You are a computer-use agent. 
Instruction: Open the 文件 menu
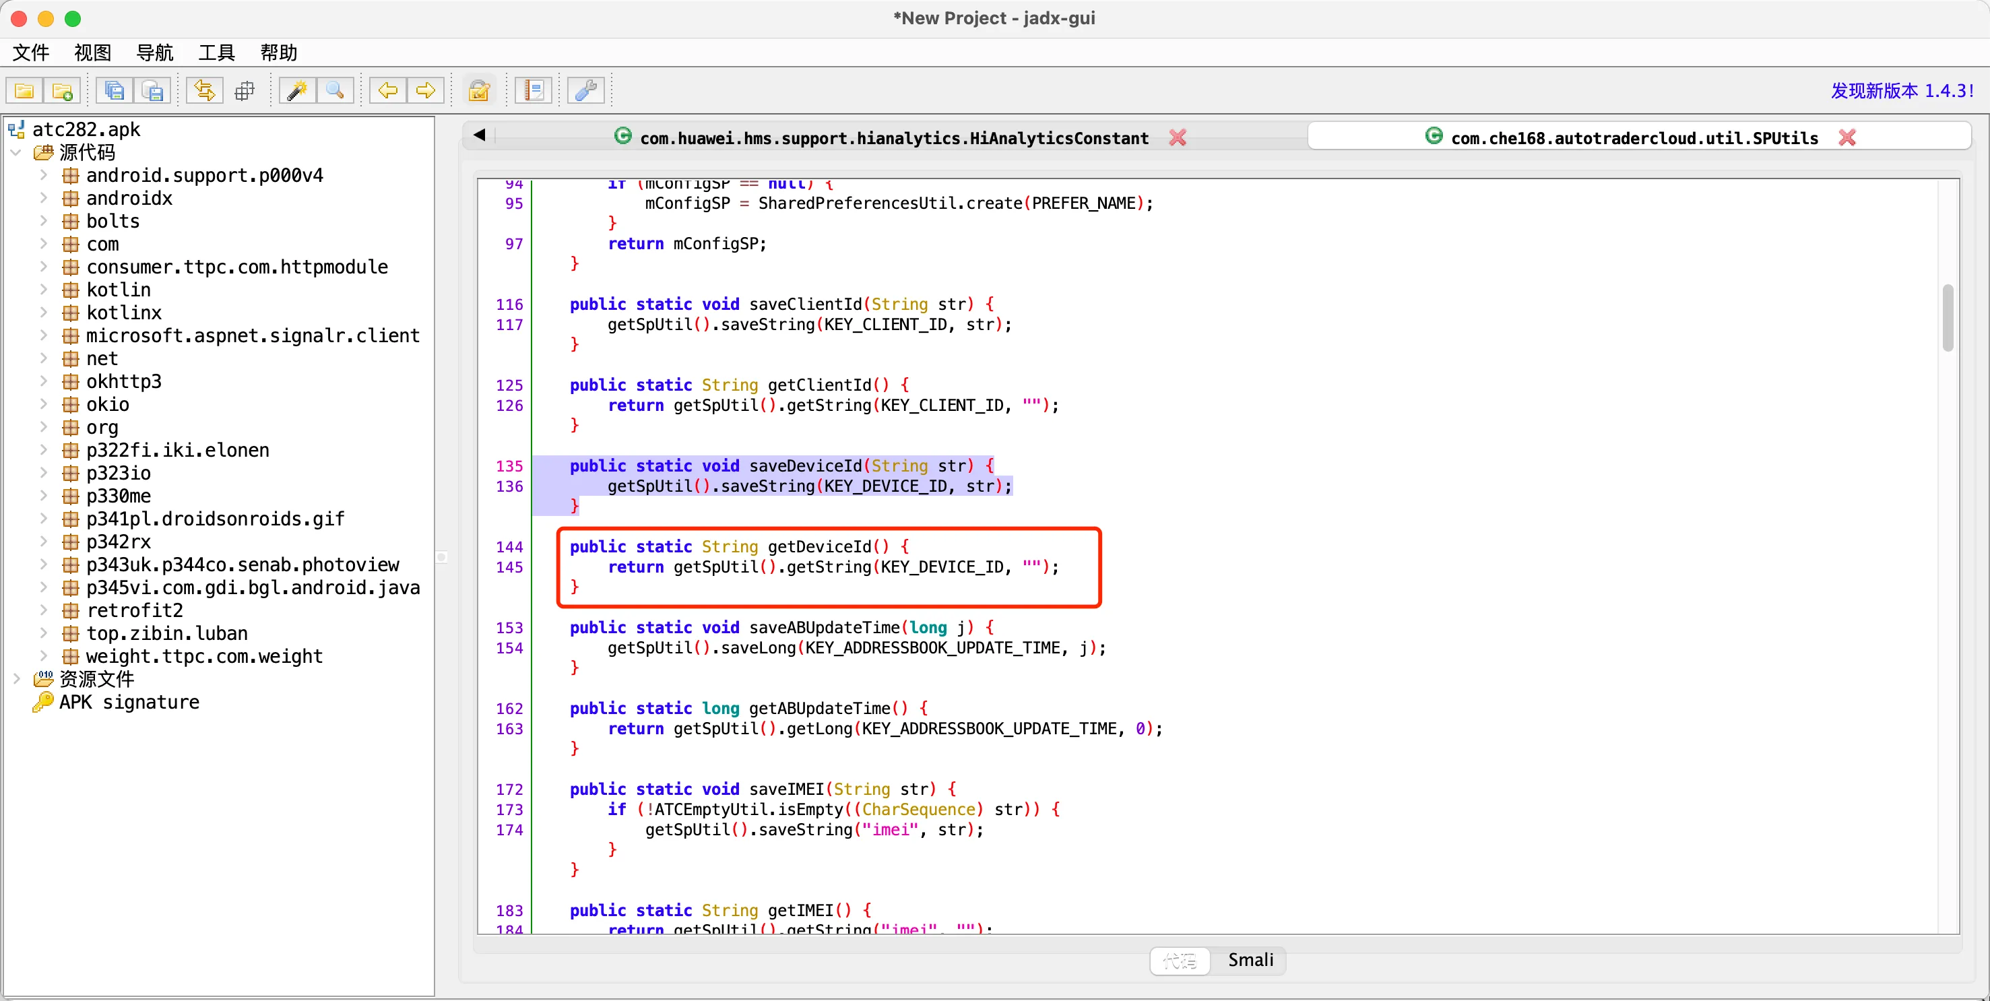(31, 53)
